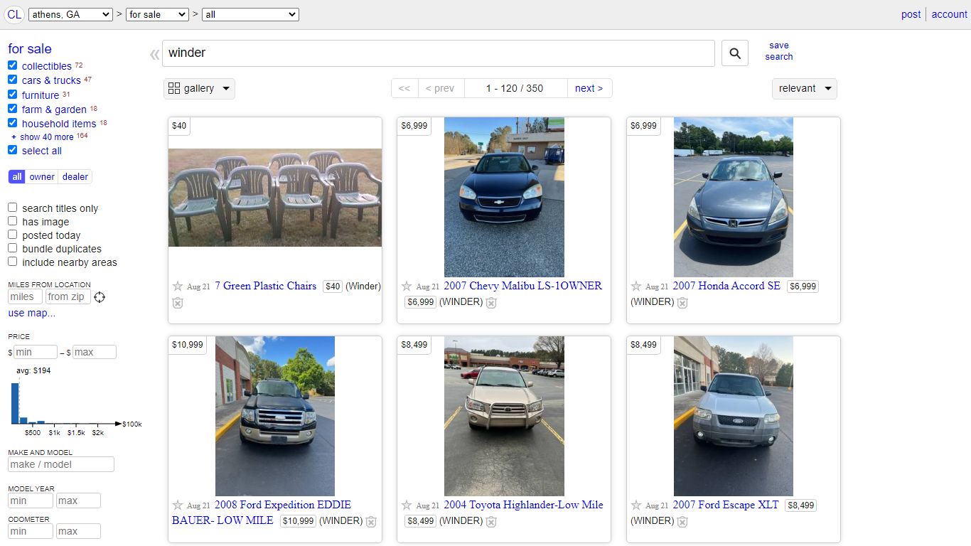This screenshot has width=971, height=546.
Task: Open the all categories dropdown
Action: point(250,14)
